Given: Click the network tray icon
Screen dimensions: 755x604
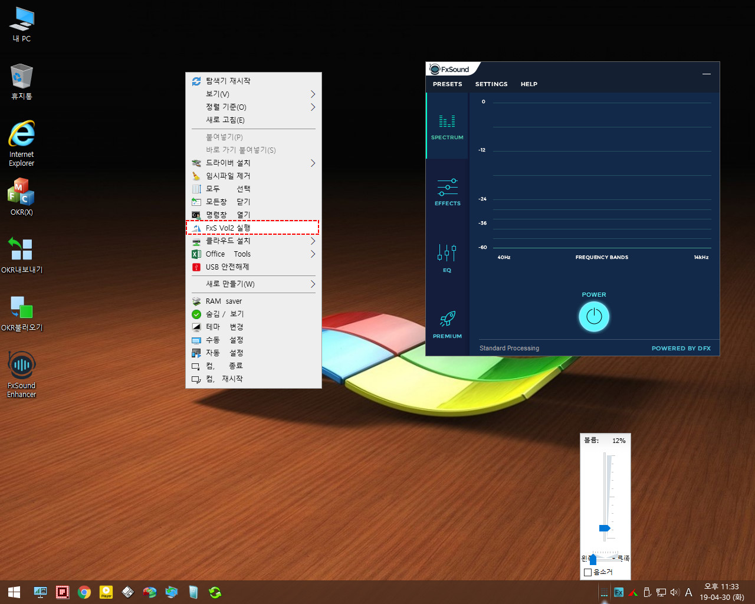Looking at the screenshot, I should [x=661, y=592].
